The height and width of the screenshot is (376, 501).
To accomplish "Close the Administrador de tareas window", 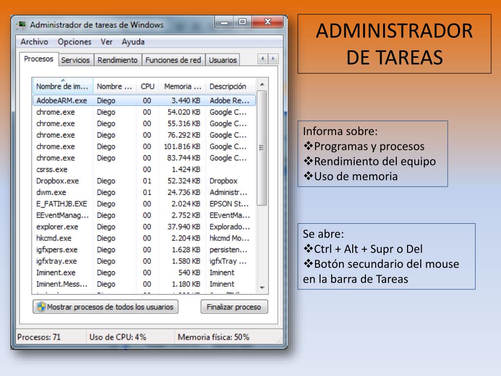I will pyautogui.click(x=268, y=22).
